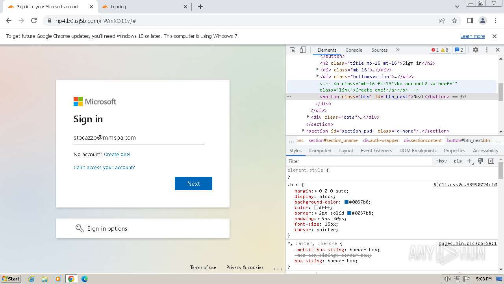Image resolution: width=504 pixels, height=284 pixels.
Task: Open the Chrome three-dot menu
Action: 495,21
